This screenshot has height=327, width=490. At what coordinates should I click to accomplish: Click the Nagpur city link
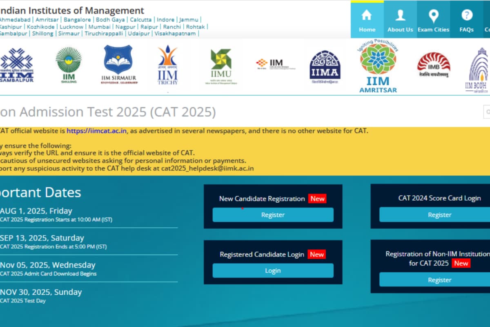[x=125, y=27]
